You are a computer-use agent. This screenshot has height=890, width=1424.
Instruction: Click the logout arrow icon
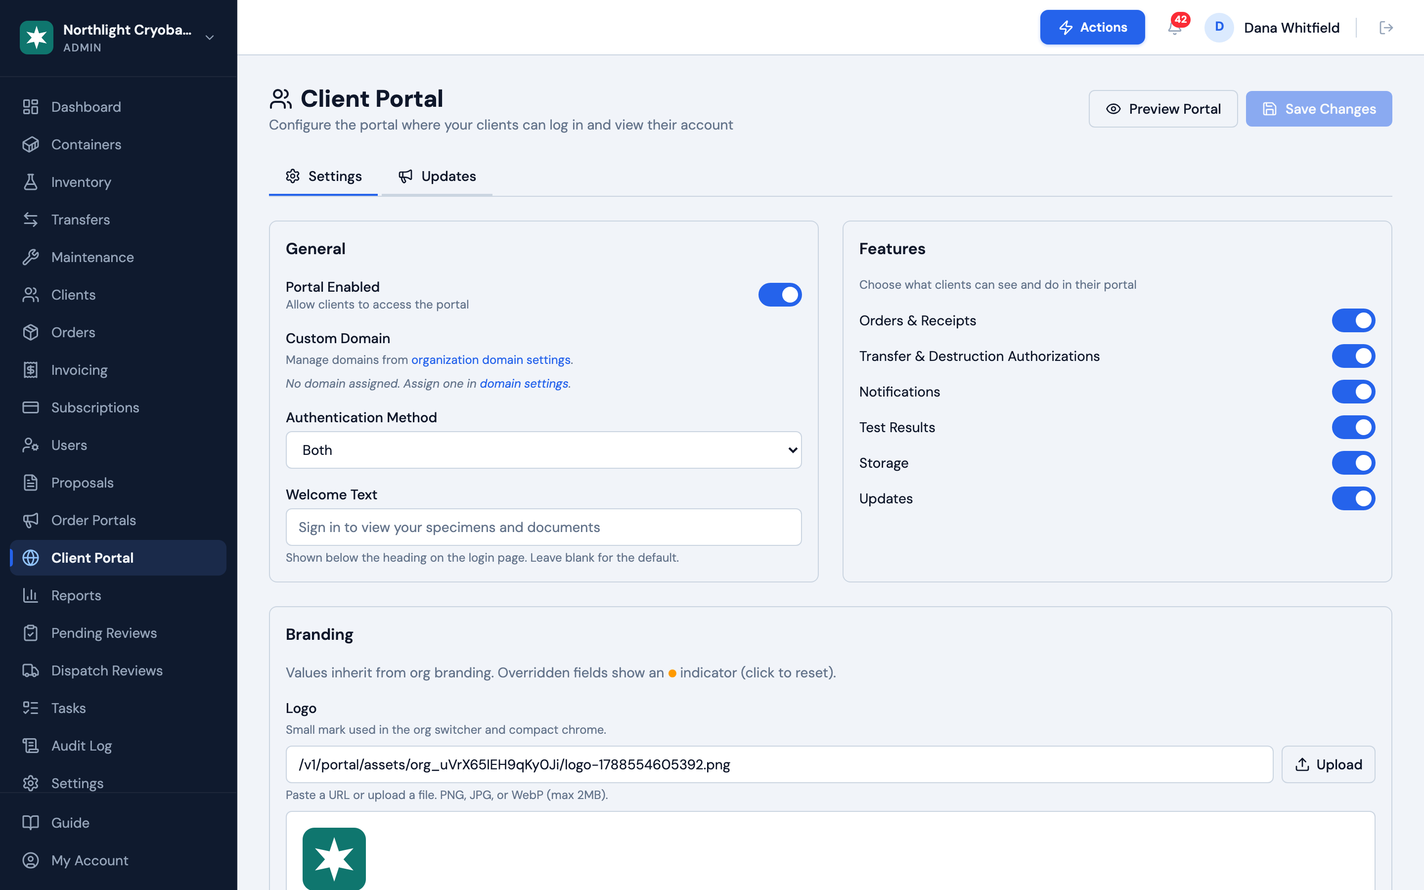pyautogui.click(x=1386, y=28)
